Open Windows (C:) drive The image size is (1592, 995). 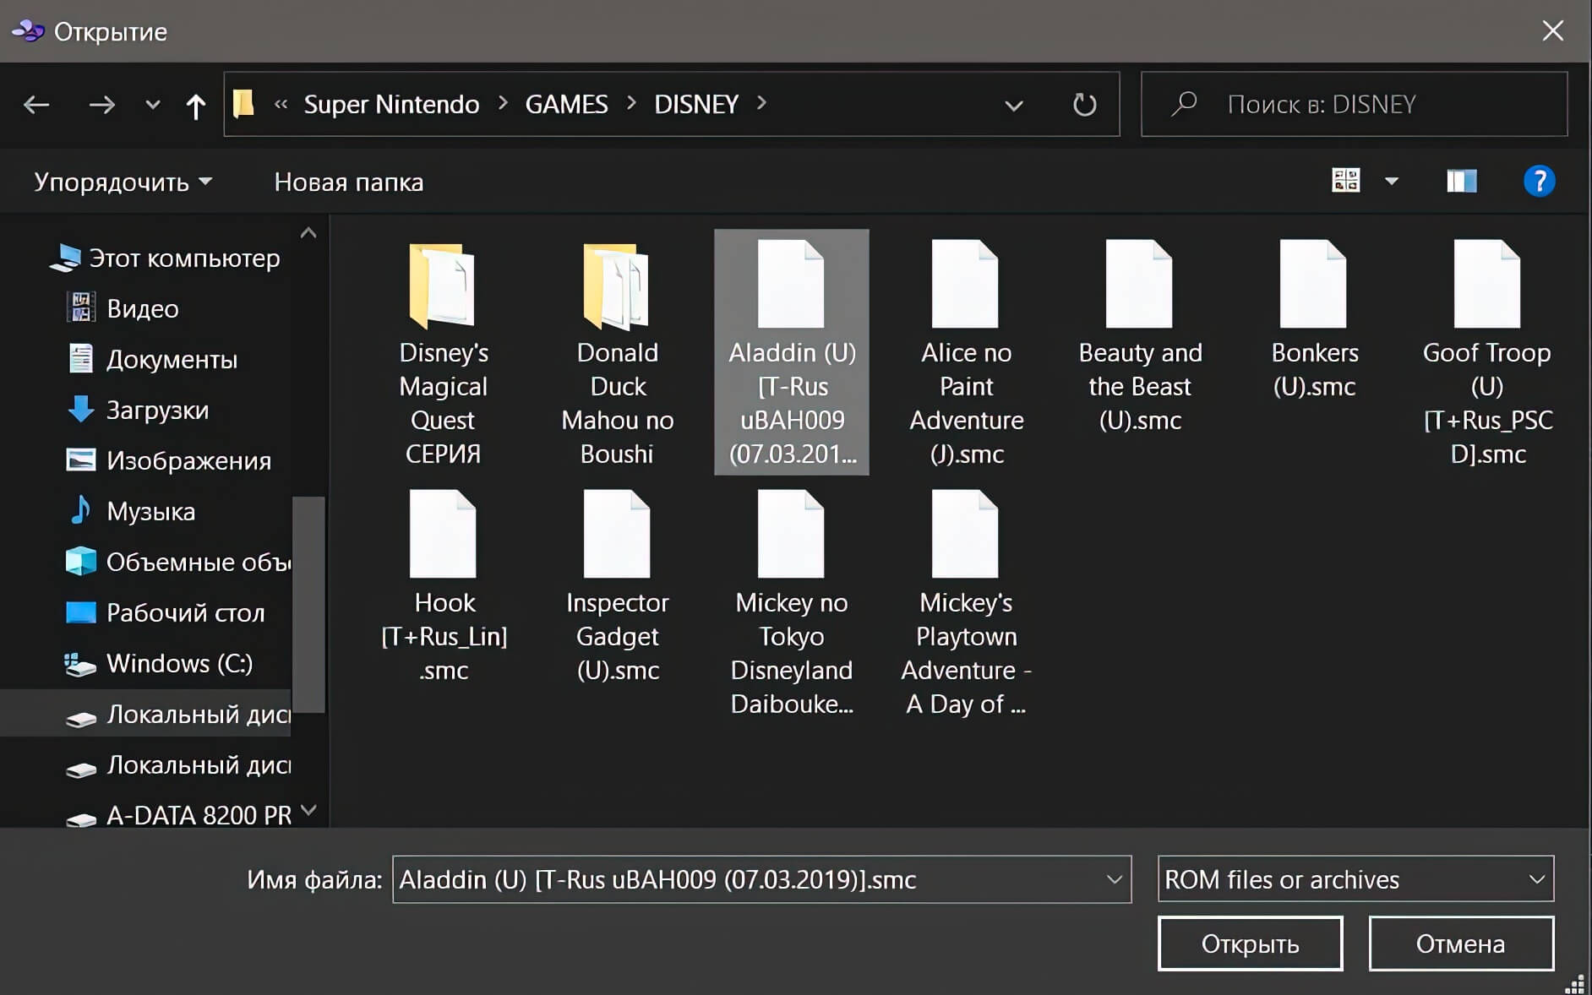click(x=159, y=663)
